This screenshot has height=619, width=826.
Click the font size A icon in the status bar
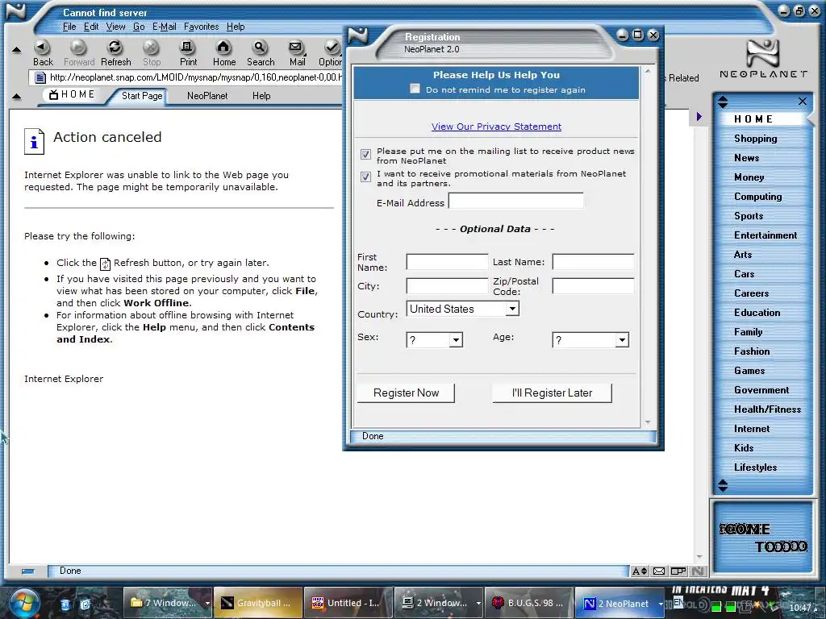pos(640,571)
